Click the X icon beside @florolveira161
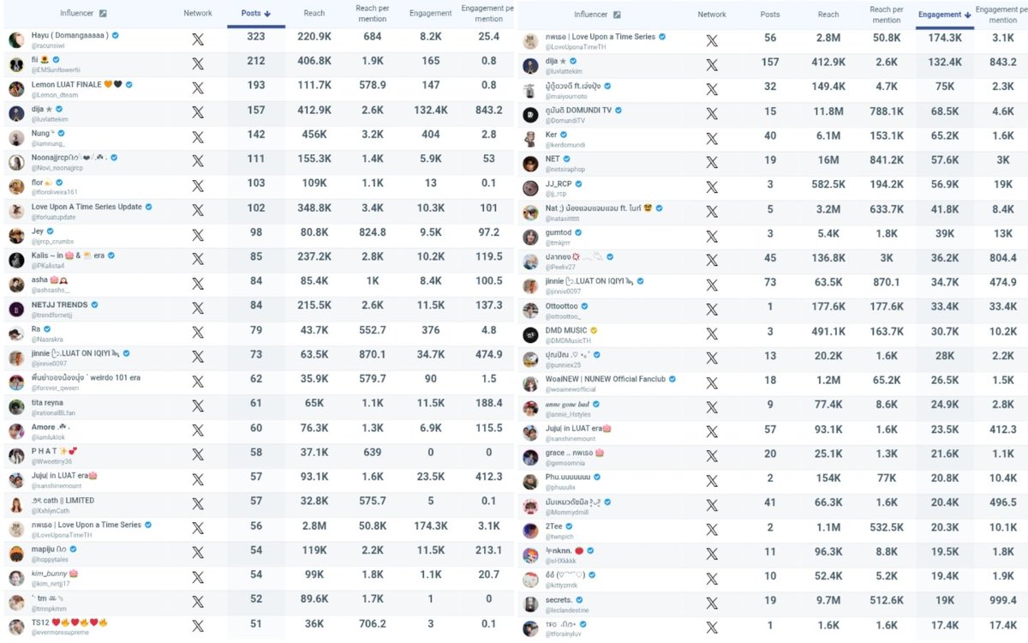Viewport: 1028px width, 643px height. click(198, 185)
